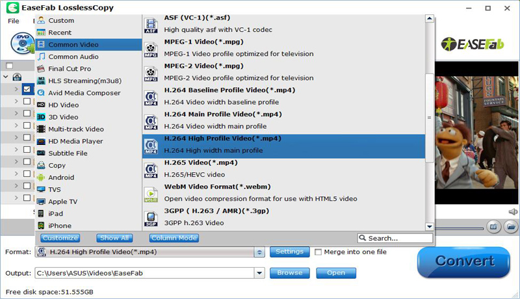
Task: Click the big Convert button
Action: [463, 262]
